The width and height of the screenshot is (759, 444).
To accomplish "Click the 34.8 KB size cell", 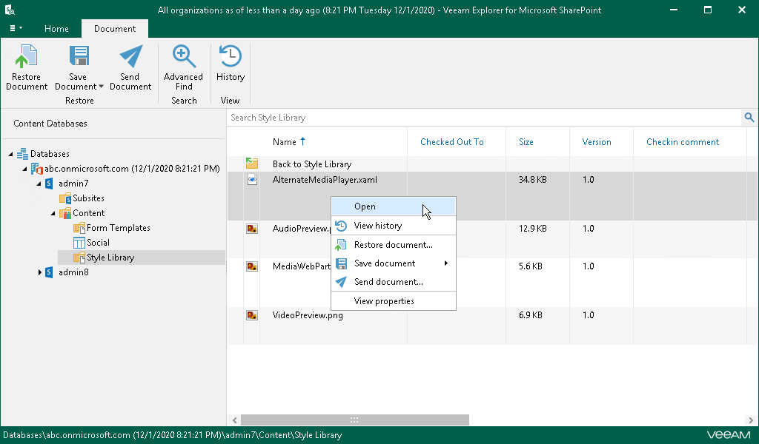I will [532, 180].
